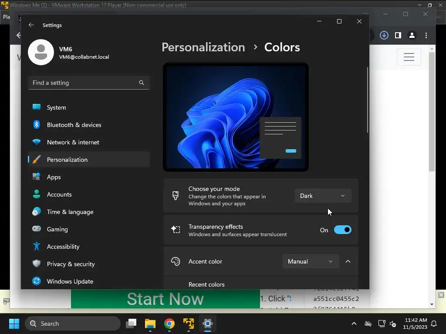Click the Gaming controller icon
Screen dimensions: 446x334
click(37, 229)
